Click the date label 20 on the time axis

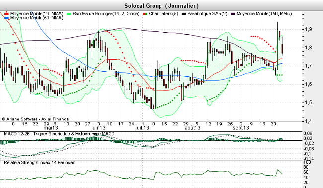(x=77, y=124)
